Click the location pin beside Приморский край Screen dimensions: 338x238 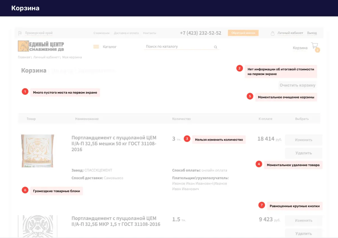[x=19, y=33]
